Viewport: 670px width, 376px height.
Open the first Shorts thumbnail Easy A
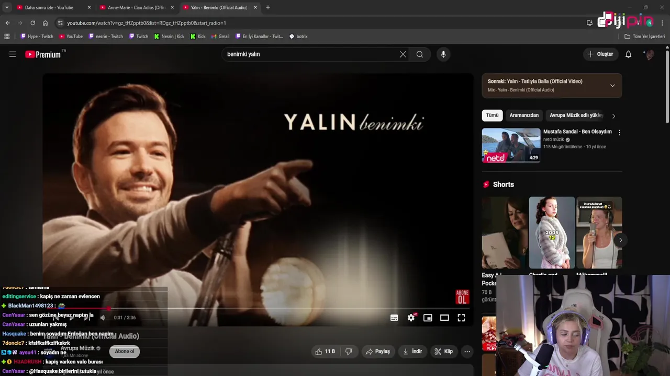505,232
